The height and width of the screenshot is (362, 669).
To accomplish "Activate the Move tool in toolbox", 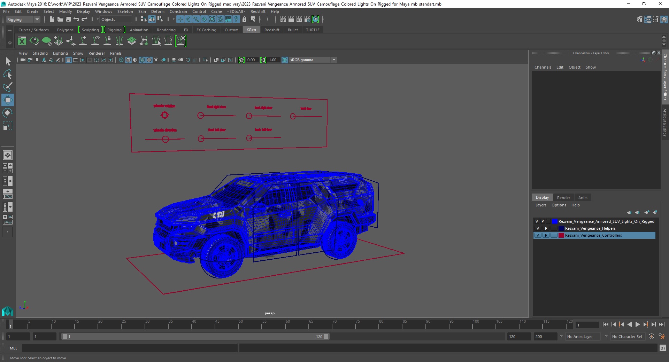I will pyautogui.click(x=8, y=100).
